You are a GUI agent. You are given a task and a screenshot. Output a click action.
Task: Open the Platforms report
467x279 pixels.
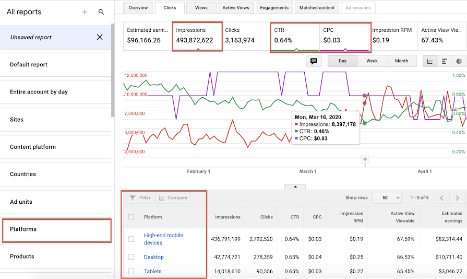tap(56, 230)
